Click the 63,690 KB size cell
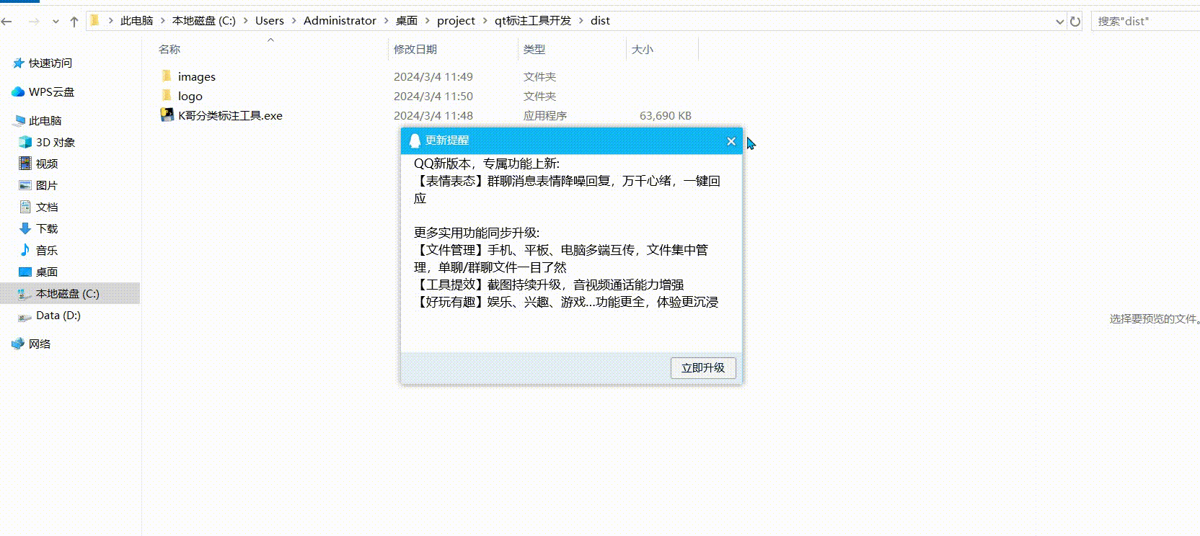 [x=665, y=115]
